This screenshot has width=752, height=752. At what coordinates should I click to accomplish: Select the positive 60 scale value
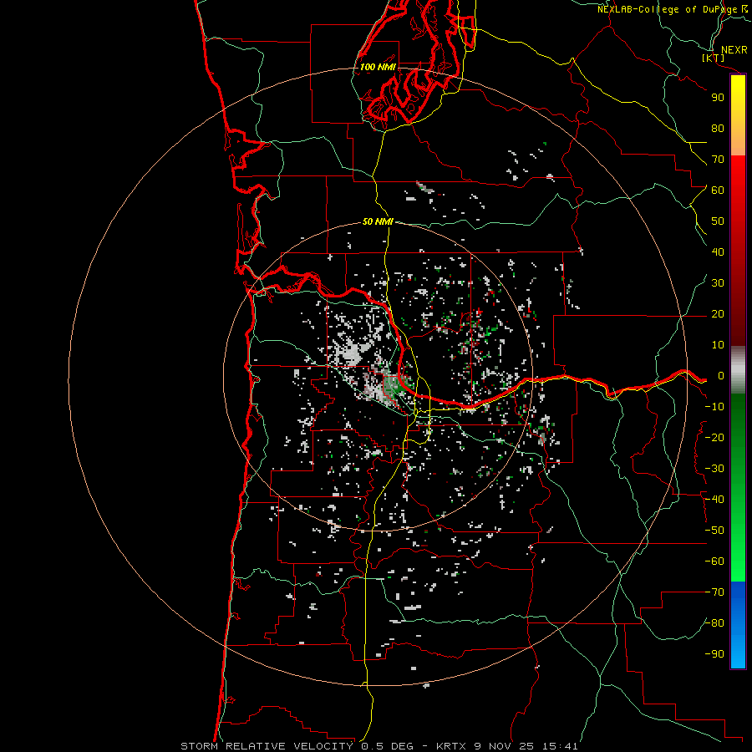(x=718, y=191)
